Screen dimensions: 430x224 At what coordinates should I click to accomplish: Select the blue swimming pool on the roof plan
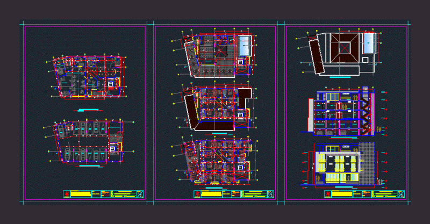tap(370, 44)
